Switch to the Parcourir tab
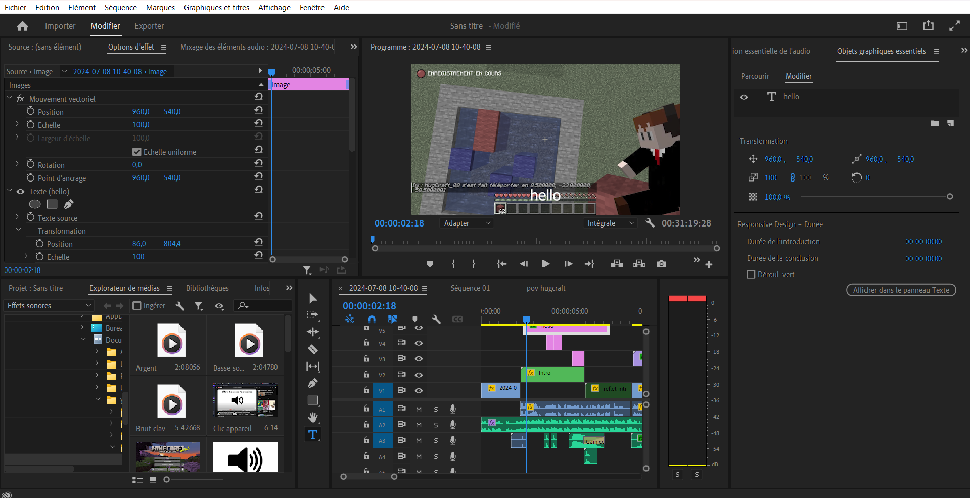Image resolution: width=970 pixels, height=498 pixels. click(x=755, y=76)
